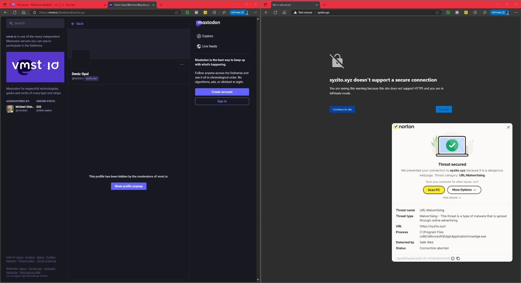Open the Privacy policy footer link
This screenshot has height=283, width=521.
click(x=26, y=261)
